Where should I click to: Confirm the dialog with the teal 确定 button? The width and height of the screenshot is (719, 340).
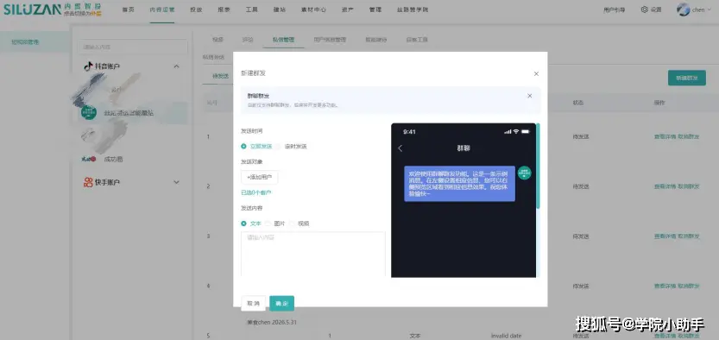click(282, 304)
